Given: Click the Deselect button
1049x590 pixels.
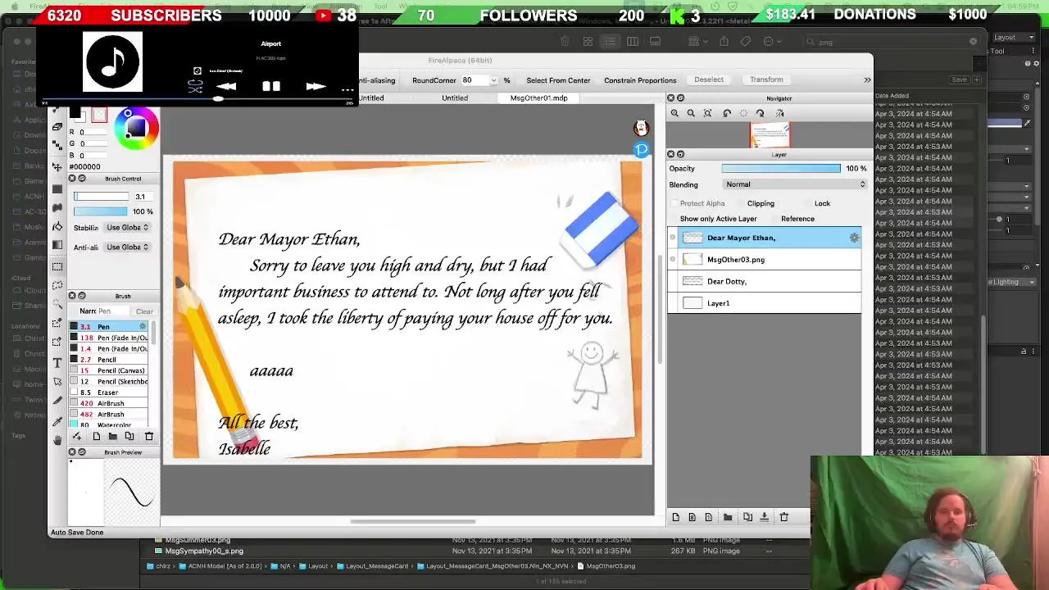Looking at the screenshot, I should click(x=709, y=79).
